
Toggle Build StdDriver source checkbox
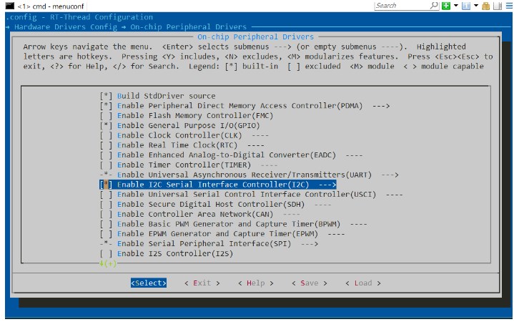click(x=106, y=96)
